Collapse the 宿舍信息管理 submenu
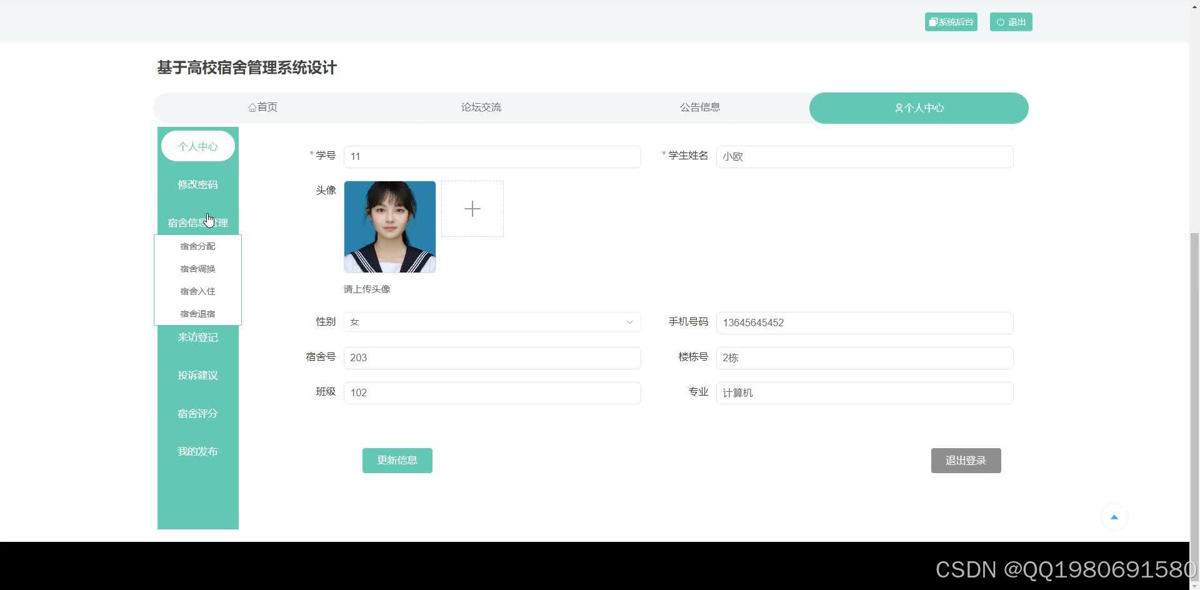This screenshot has height=590, width=1200. click(197, 222)
